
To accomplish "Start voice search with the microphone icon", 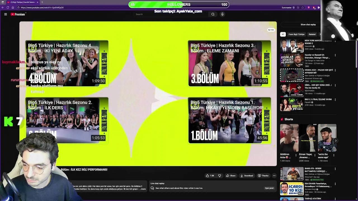I will (x=222, y=14).
